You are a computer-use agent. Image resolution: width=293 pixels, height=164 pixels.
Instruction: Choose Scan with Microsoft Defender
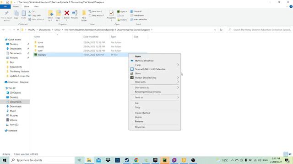155,69
